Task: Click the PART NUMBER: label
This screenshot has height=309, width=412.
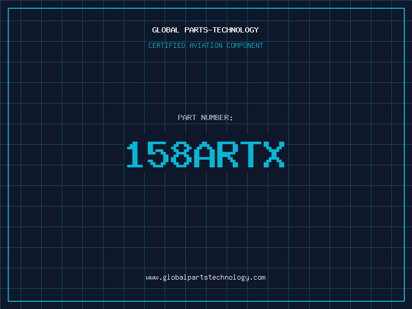Action: tap(205, 117)
